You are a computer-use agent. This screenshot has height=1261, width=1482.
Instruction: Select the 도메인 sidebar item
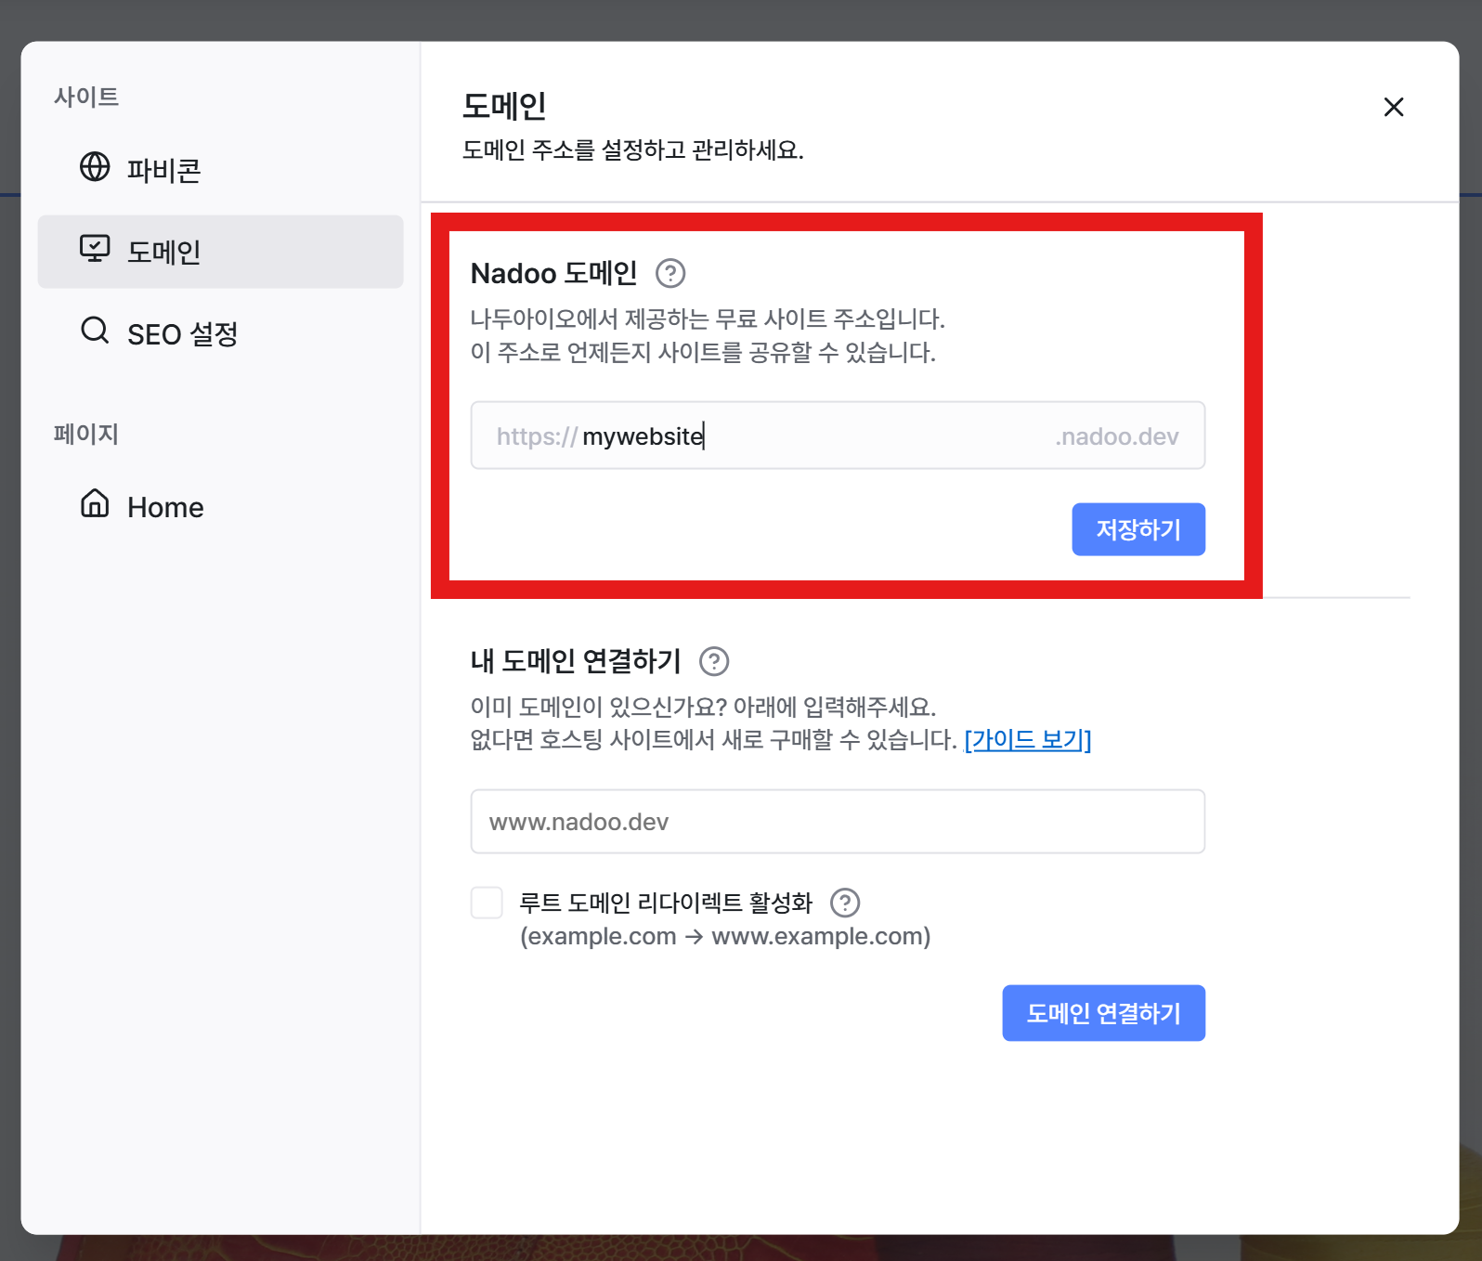coord(220,252)
